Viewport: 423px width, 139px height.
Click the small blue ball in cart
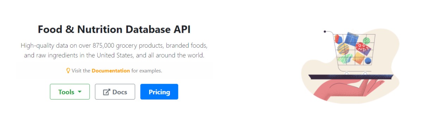tap(368, 61)
